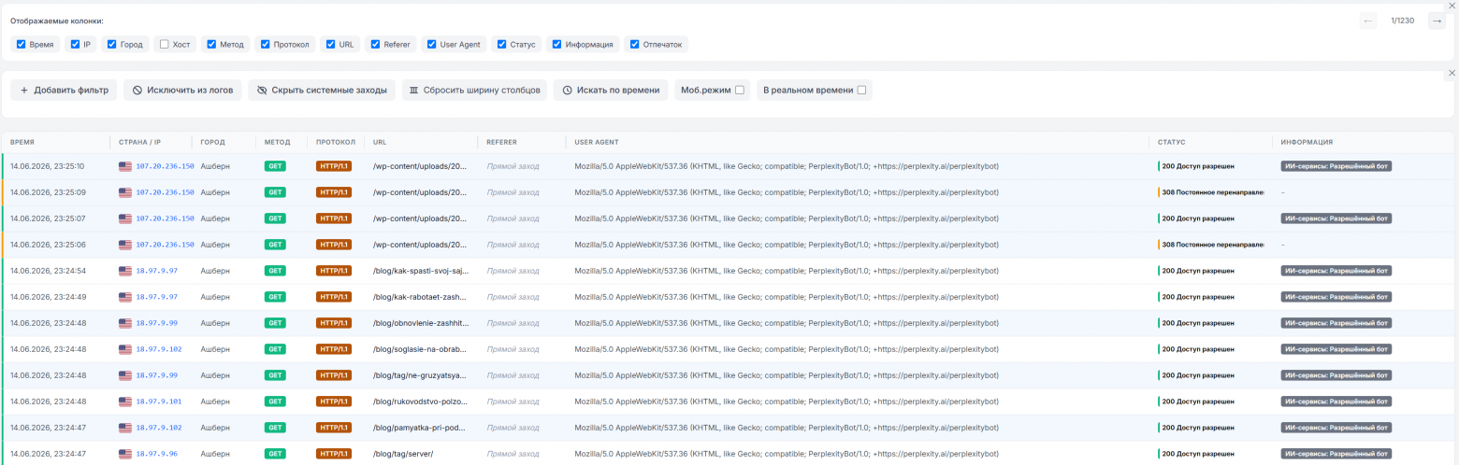Click the Исключить из логов button

[182, 91]
